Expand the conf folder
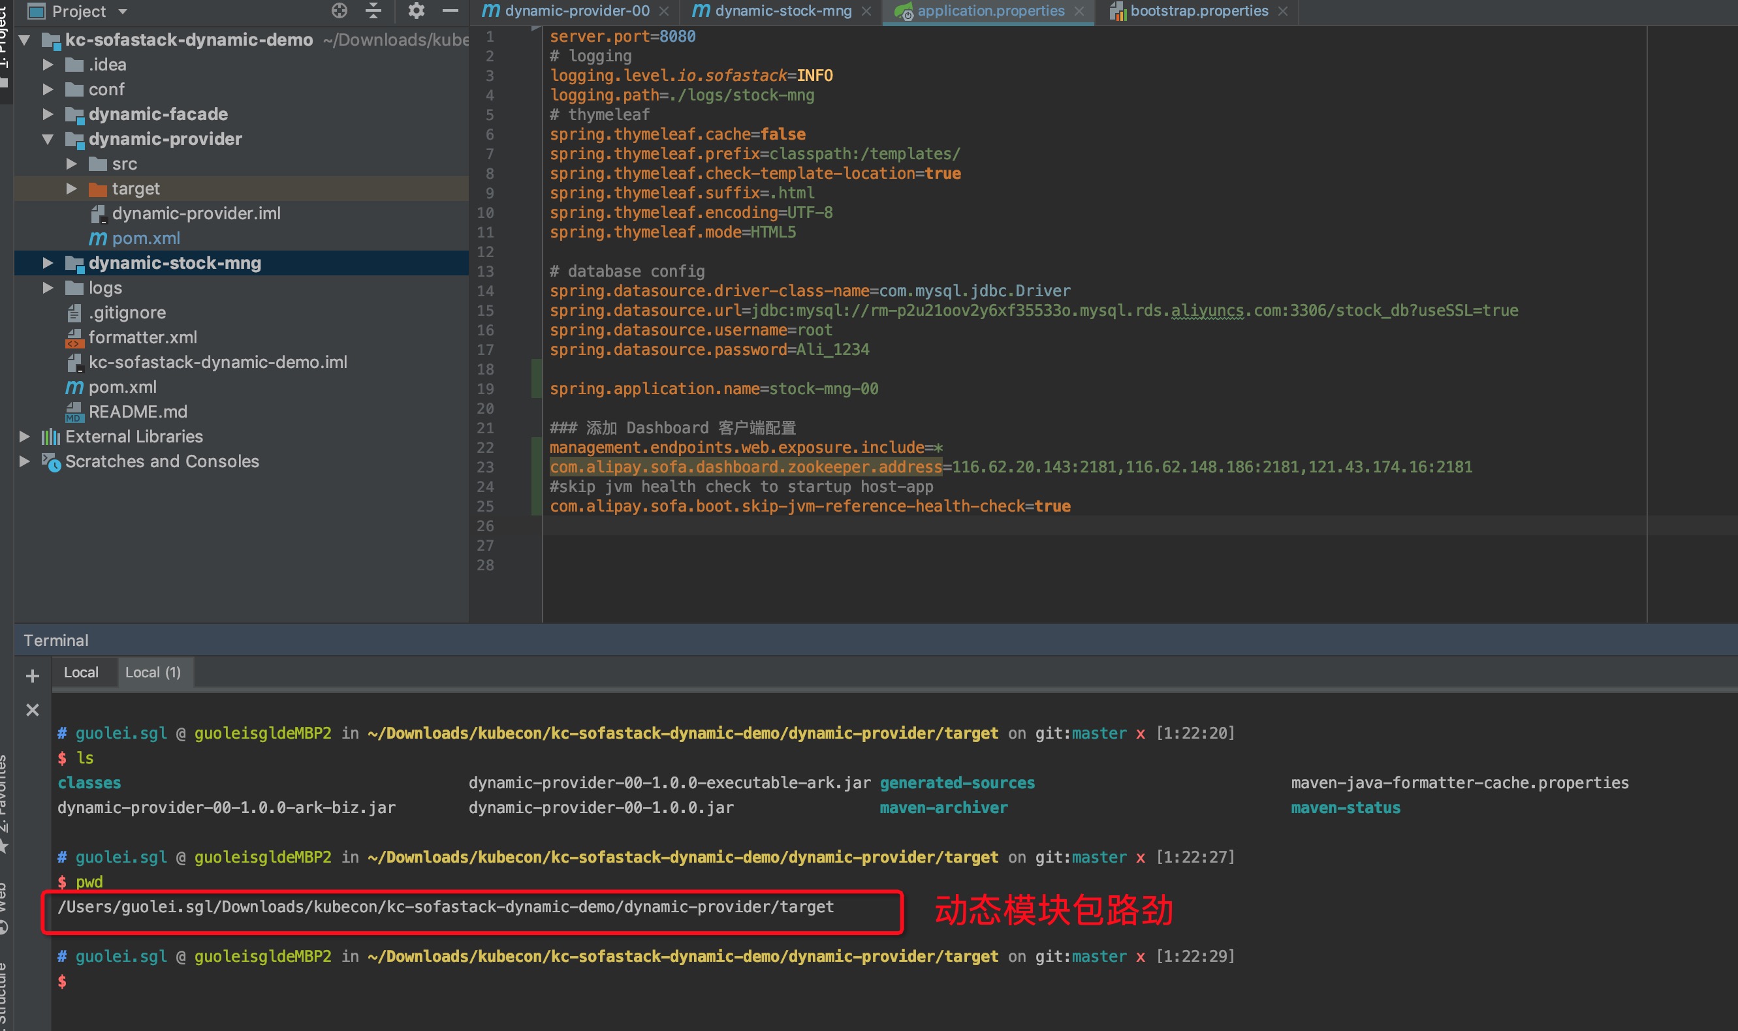 point(47,89)
